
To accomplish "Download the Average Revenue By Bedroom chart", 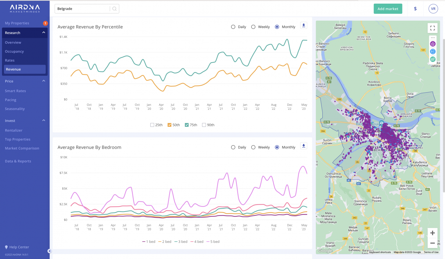I will coord(304,146).
